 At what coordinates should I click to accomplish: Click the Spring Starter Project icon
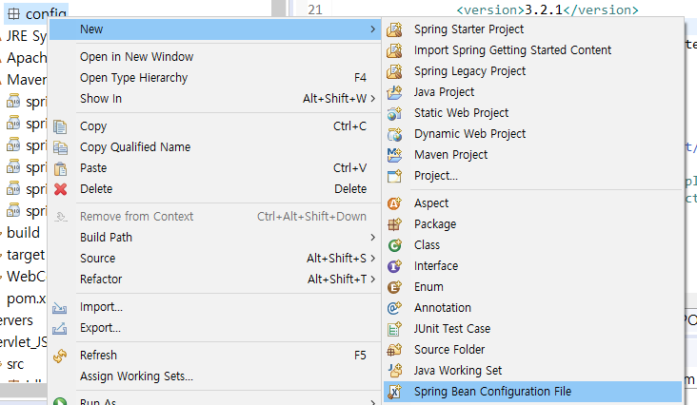[x=394, y=29]
